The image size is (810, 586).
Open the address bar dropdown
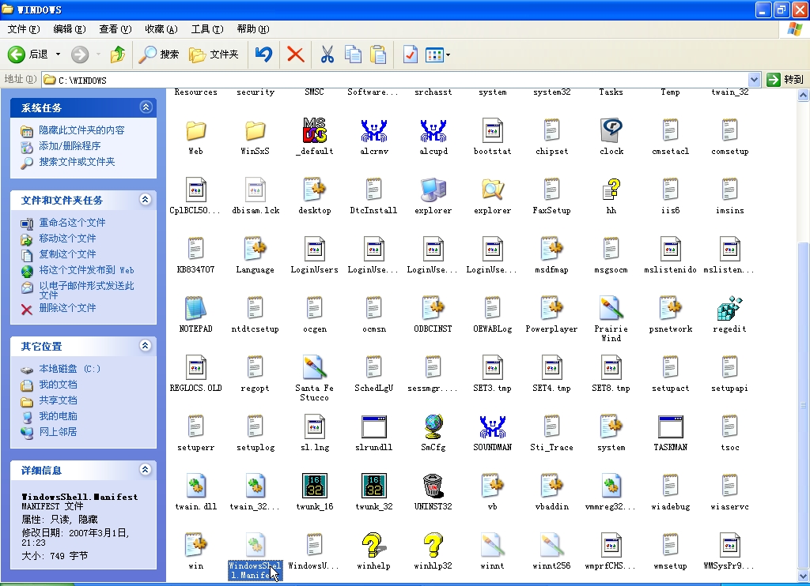754,80
